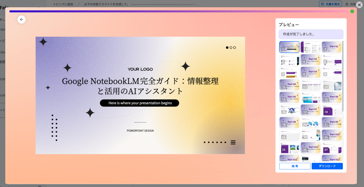
Task: Click the large title slide preview
Action: 140,95
